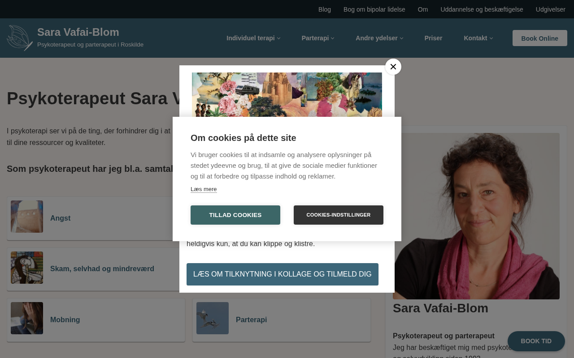This screenshot has height=358, width=574.
Task: Expand the Parterapi navigation dropdown
Action: 318,38
